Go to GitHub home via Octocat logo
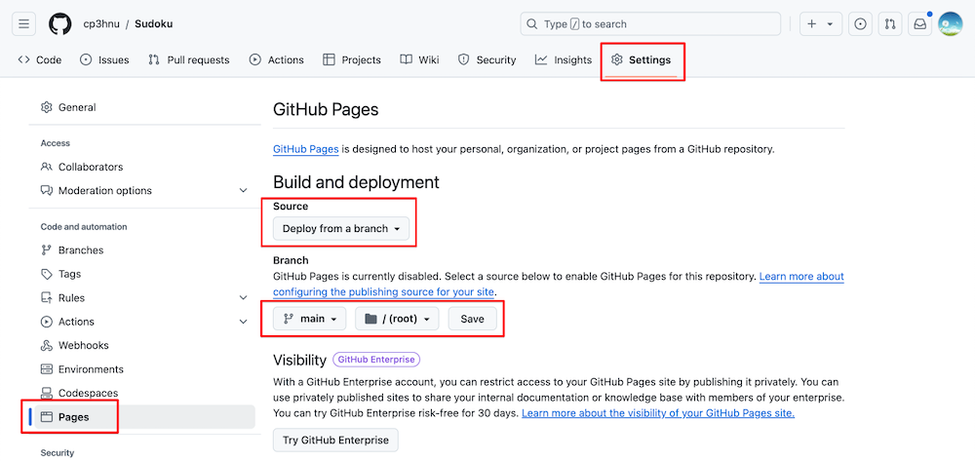 [x=59, y=24]
